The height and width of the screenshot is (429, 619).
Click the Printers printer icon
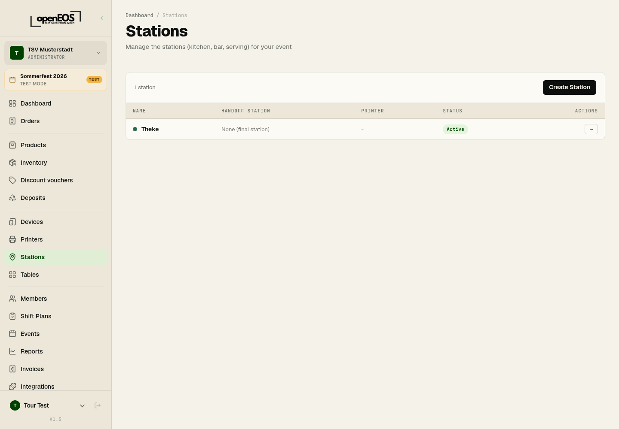pyautogui.click(x=12, y=239)
